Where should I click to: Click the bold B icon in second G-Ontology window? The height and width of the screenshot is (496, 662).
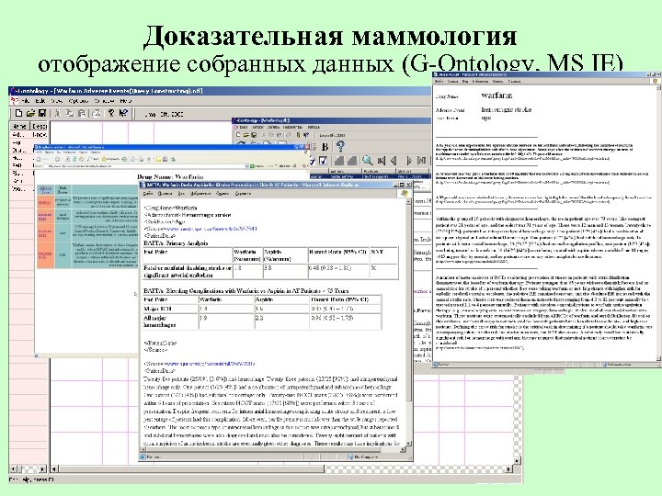(325, 147)
